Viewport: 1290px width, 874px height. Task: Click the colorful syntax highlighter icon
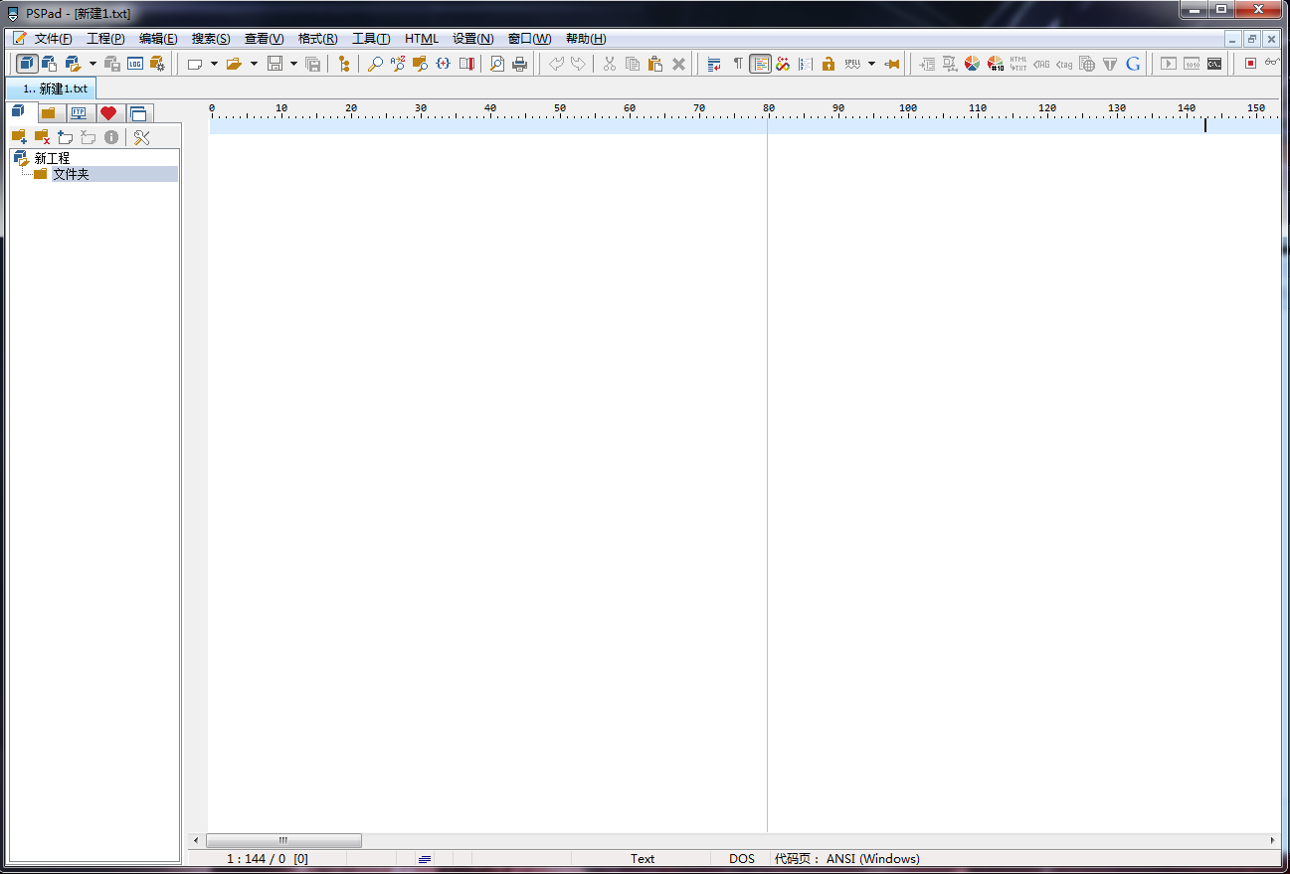pyautogui.click(x=783, y=64)
